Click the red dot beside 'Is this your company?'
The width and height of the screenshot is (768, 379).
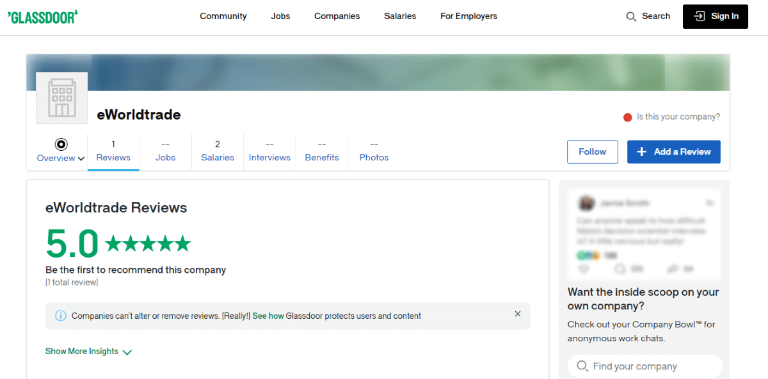pos(628,118)
